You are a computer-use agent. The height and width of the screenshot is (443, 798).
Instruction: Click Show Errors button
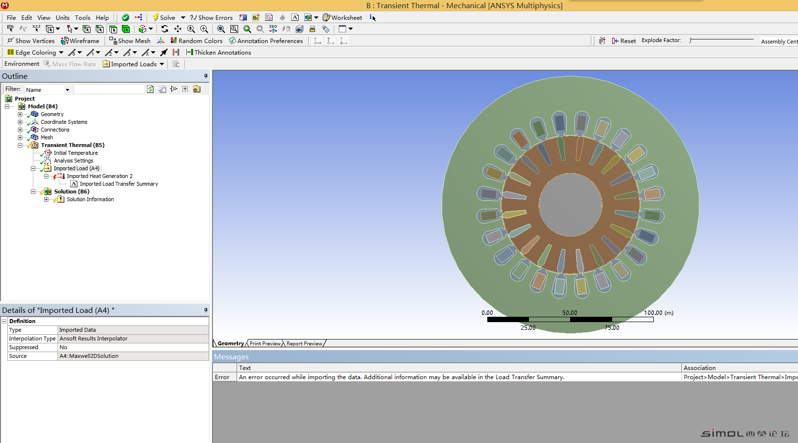tap(211, 17)
